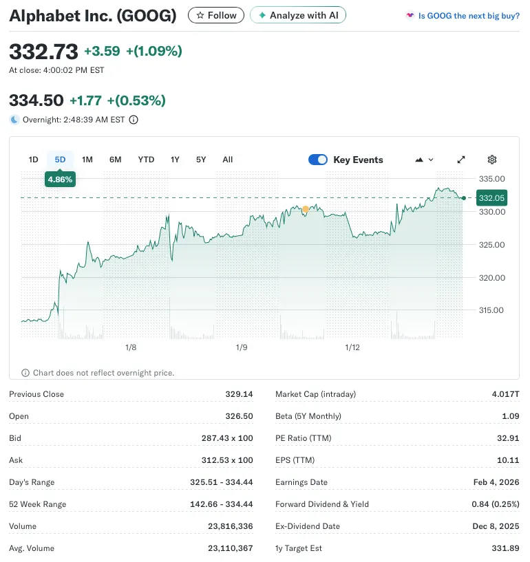Screen dimensions: 530x562
Task: Click the chart disclaimer info icon
Action: click(26, 373)
